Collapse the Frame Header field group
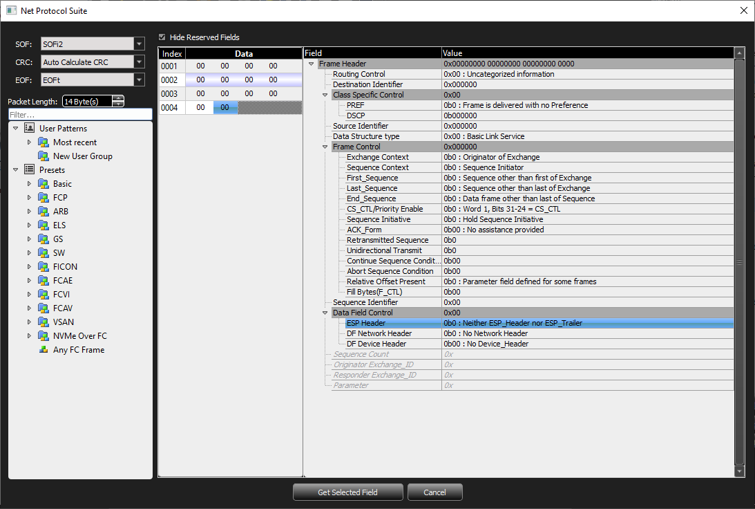755x509 pixels. (x=311, y=64)
